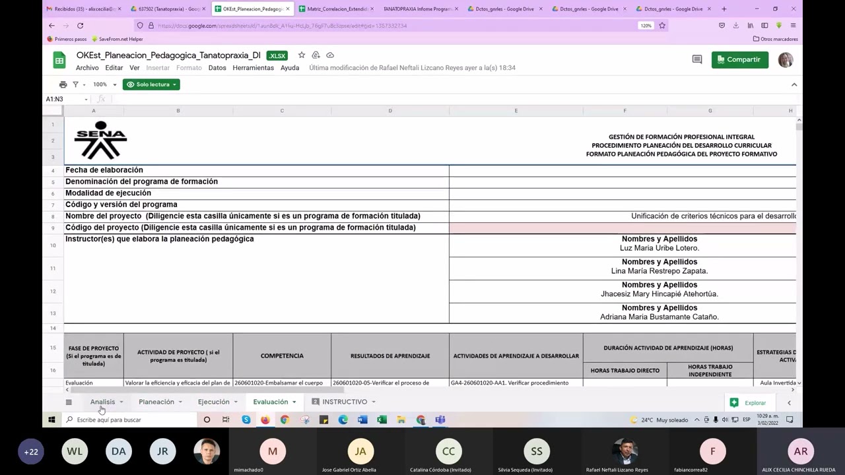Open Skype from the Windows taskbar
The width and height of the screenshot is (845, 475).
click(x=246, y=420)
